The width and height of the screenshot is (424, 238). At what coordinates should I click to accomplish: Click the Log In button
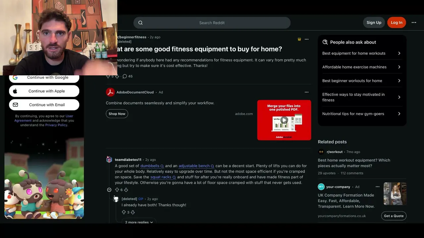(397, 22)
